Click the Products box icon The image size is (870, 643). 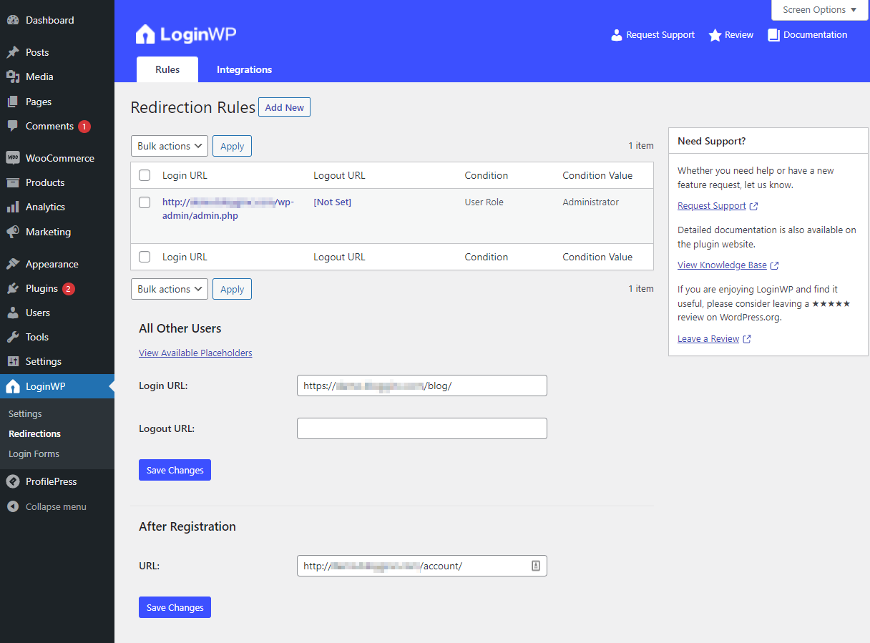[x=13, y=182]
